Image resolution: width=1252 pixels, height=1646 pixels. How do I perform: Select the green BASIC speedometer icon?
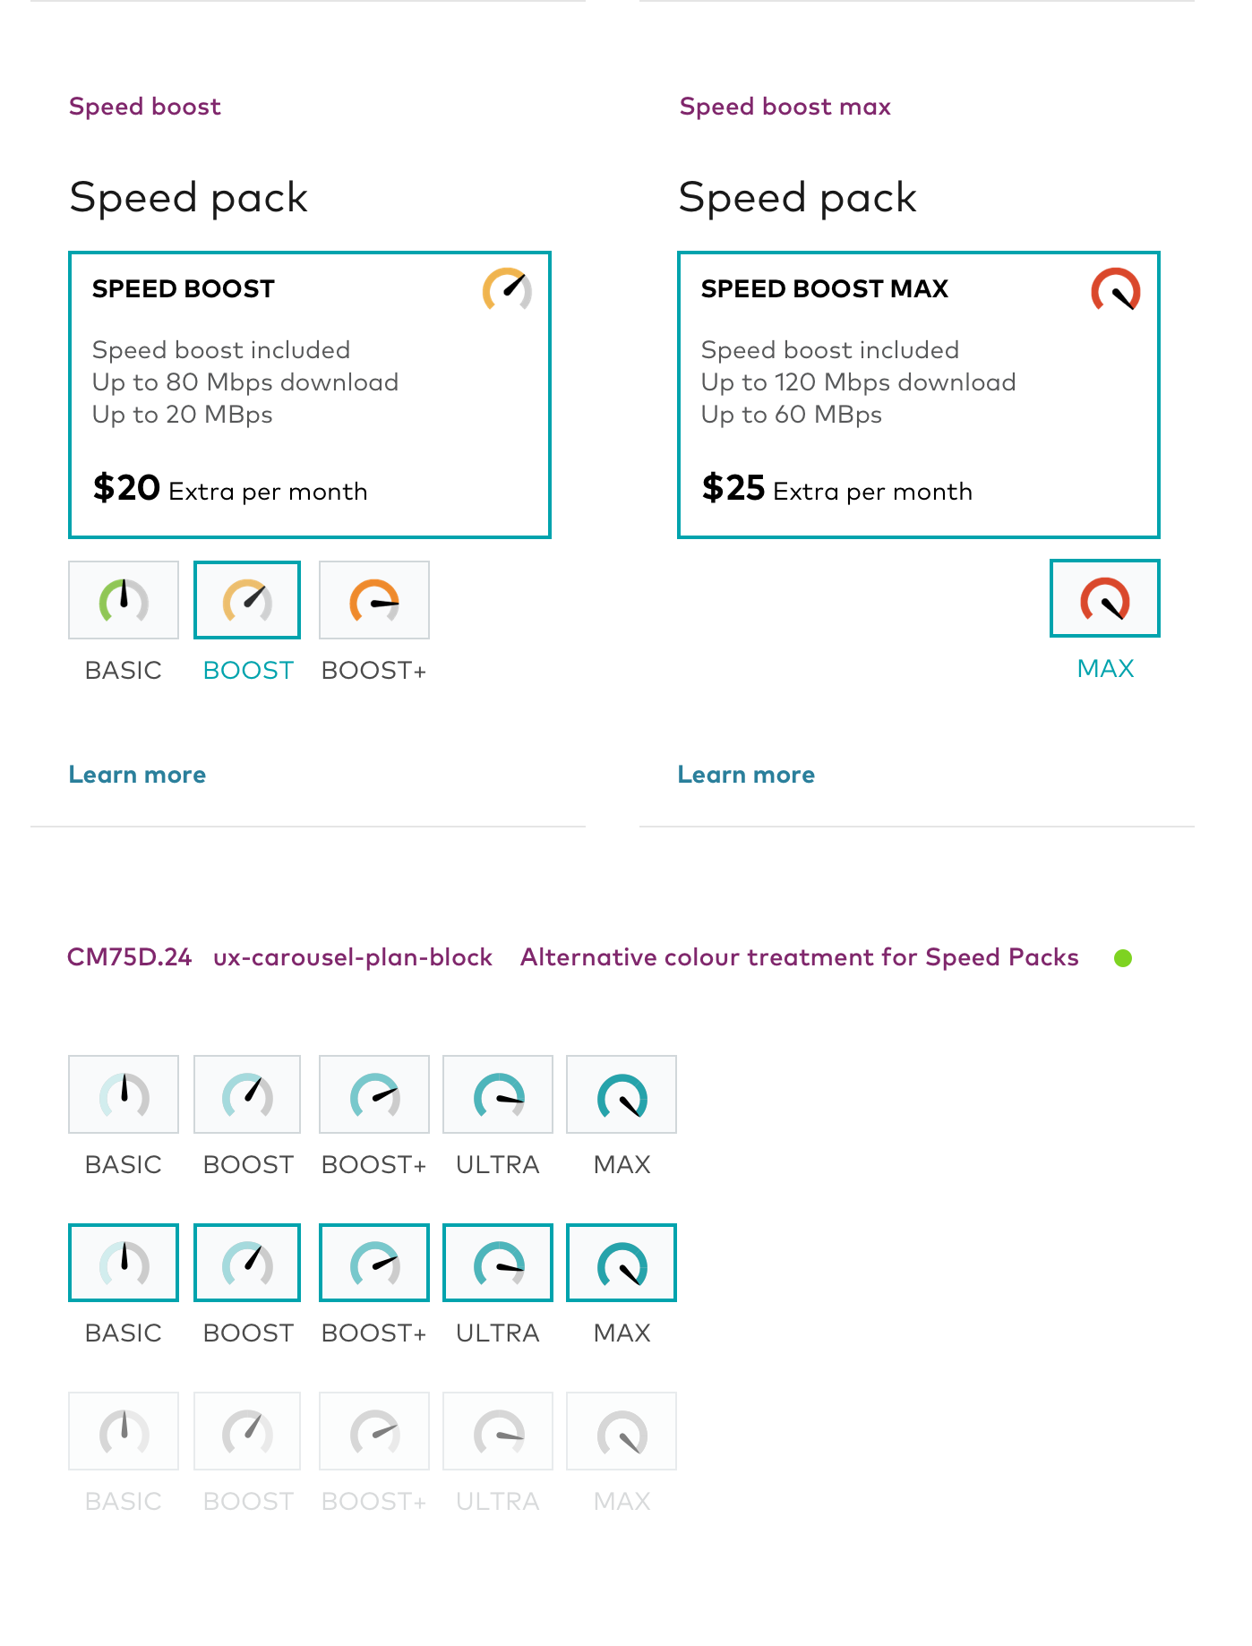click(124, 600)
